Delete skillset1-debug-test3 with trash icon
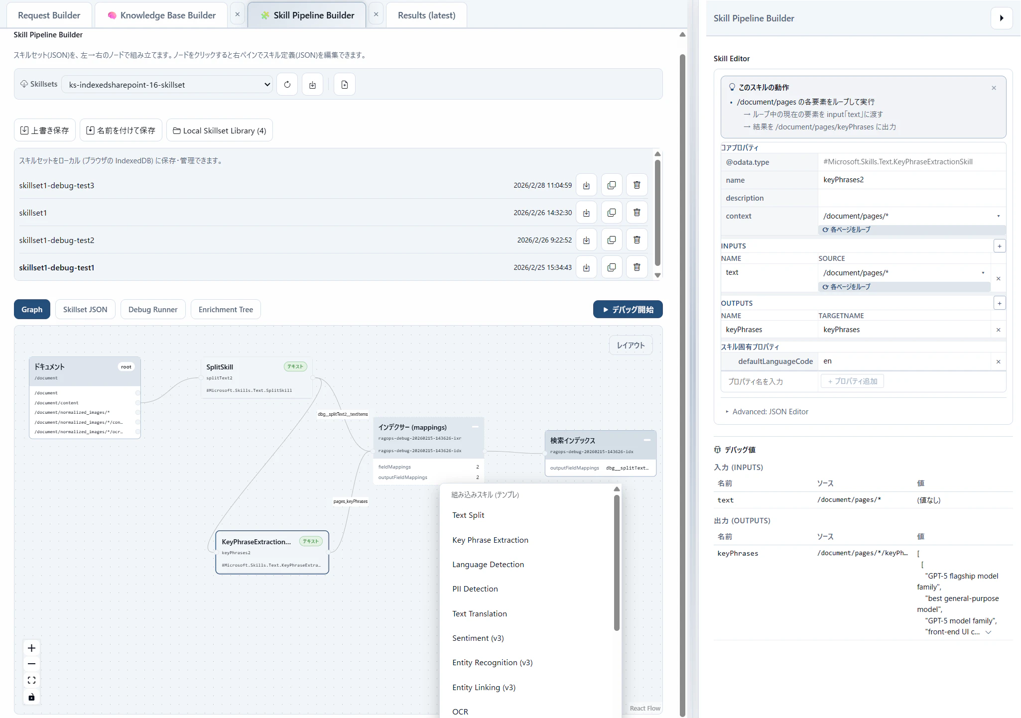 pos(637,185)
